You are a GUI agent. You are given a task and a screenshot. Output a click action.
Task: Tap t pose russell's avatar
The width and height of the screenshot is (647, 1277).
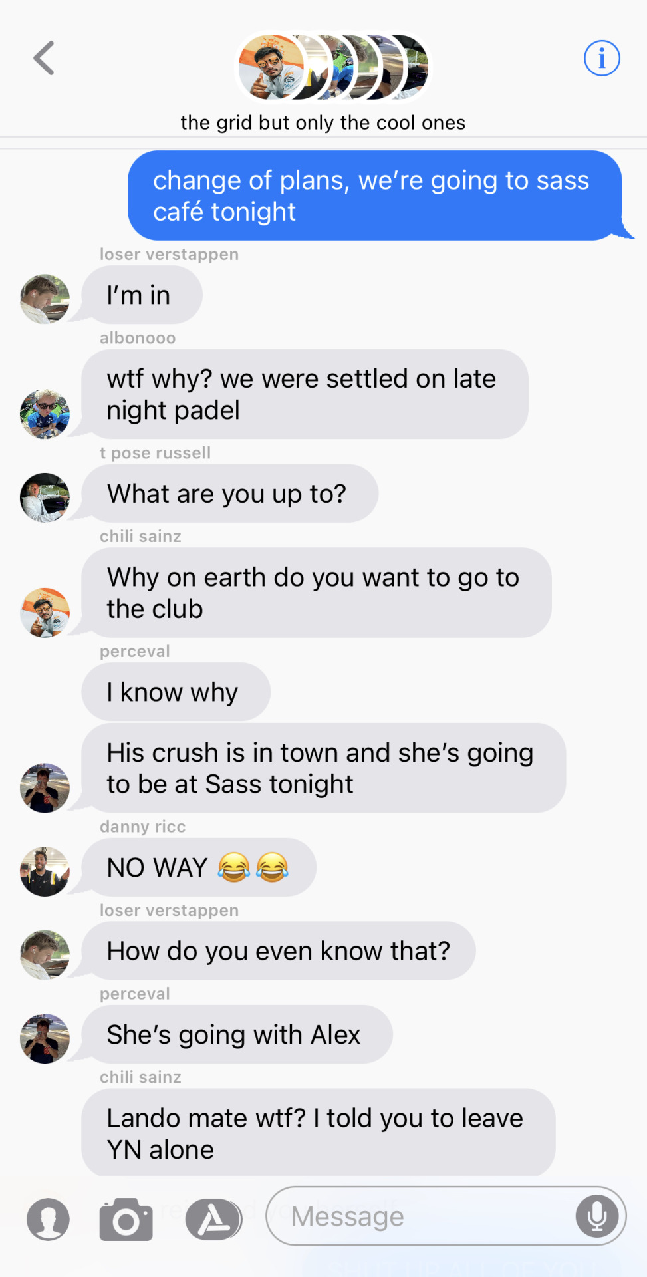tap(45, 497)
